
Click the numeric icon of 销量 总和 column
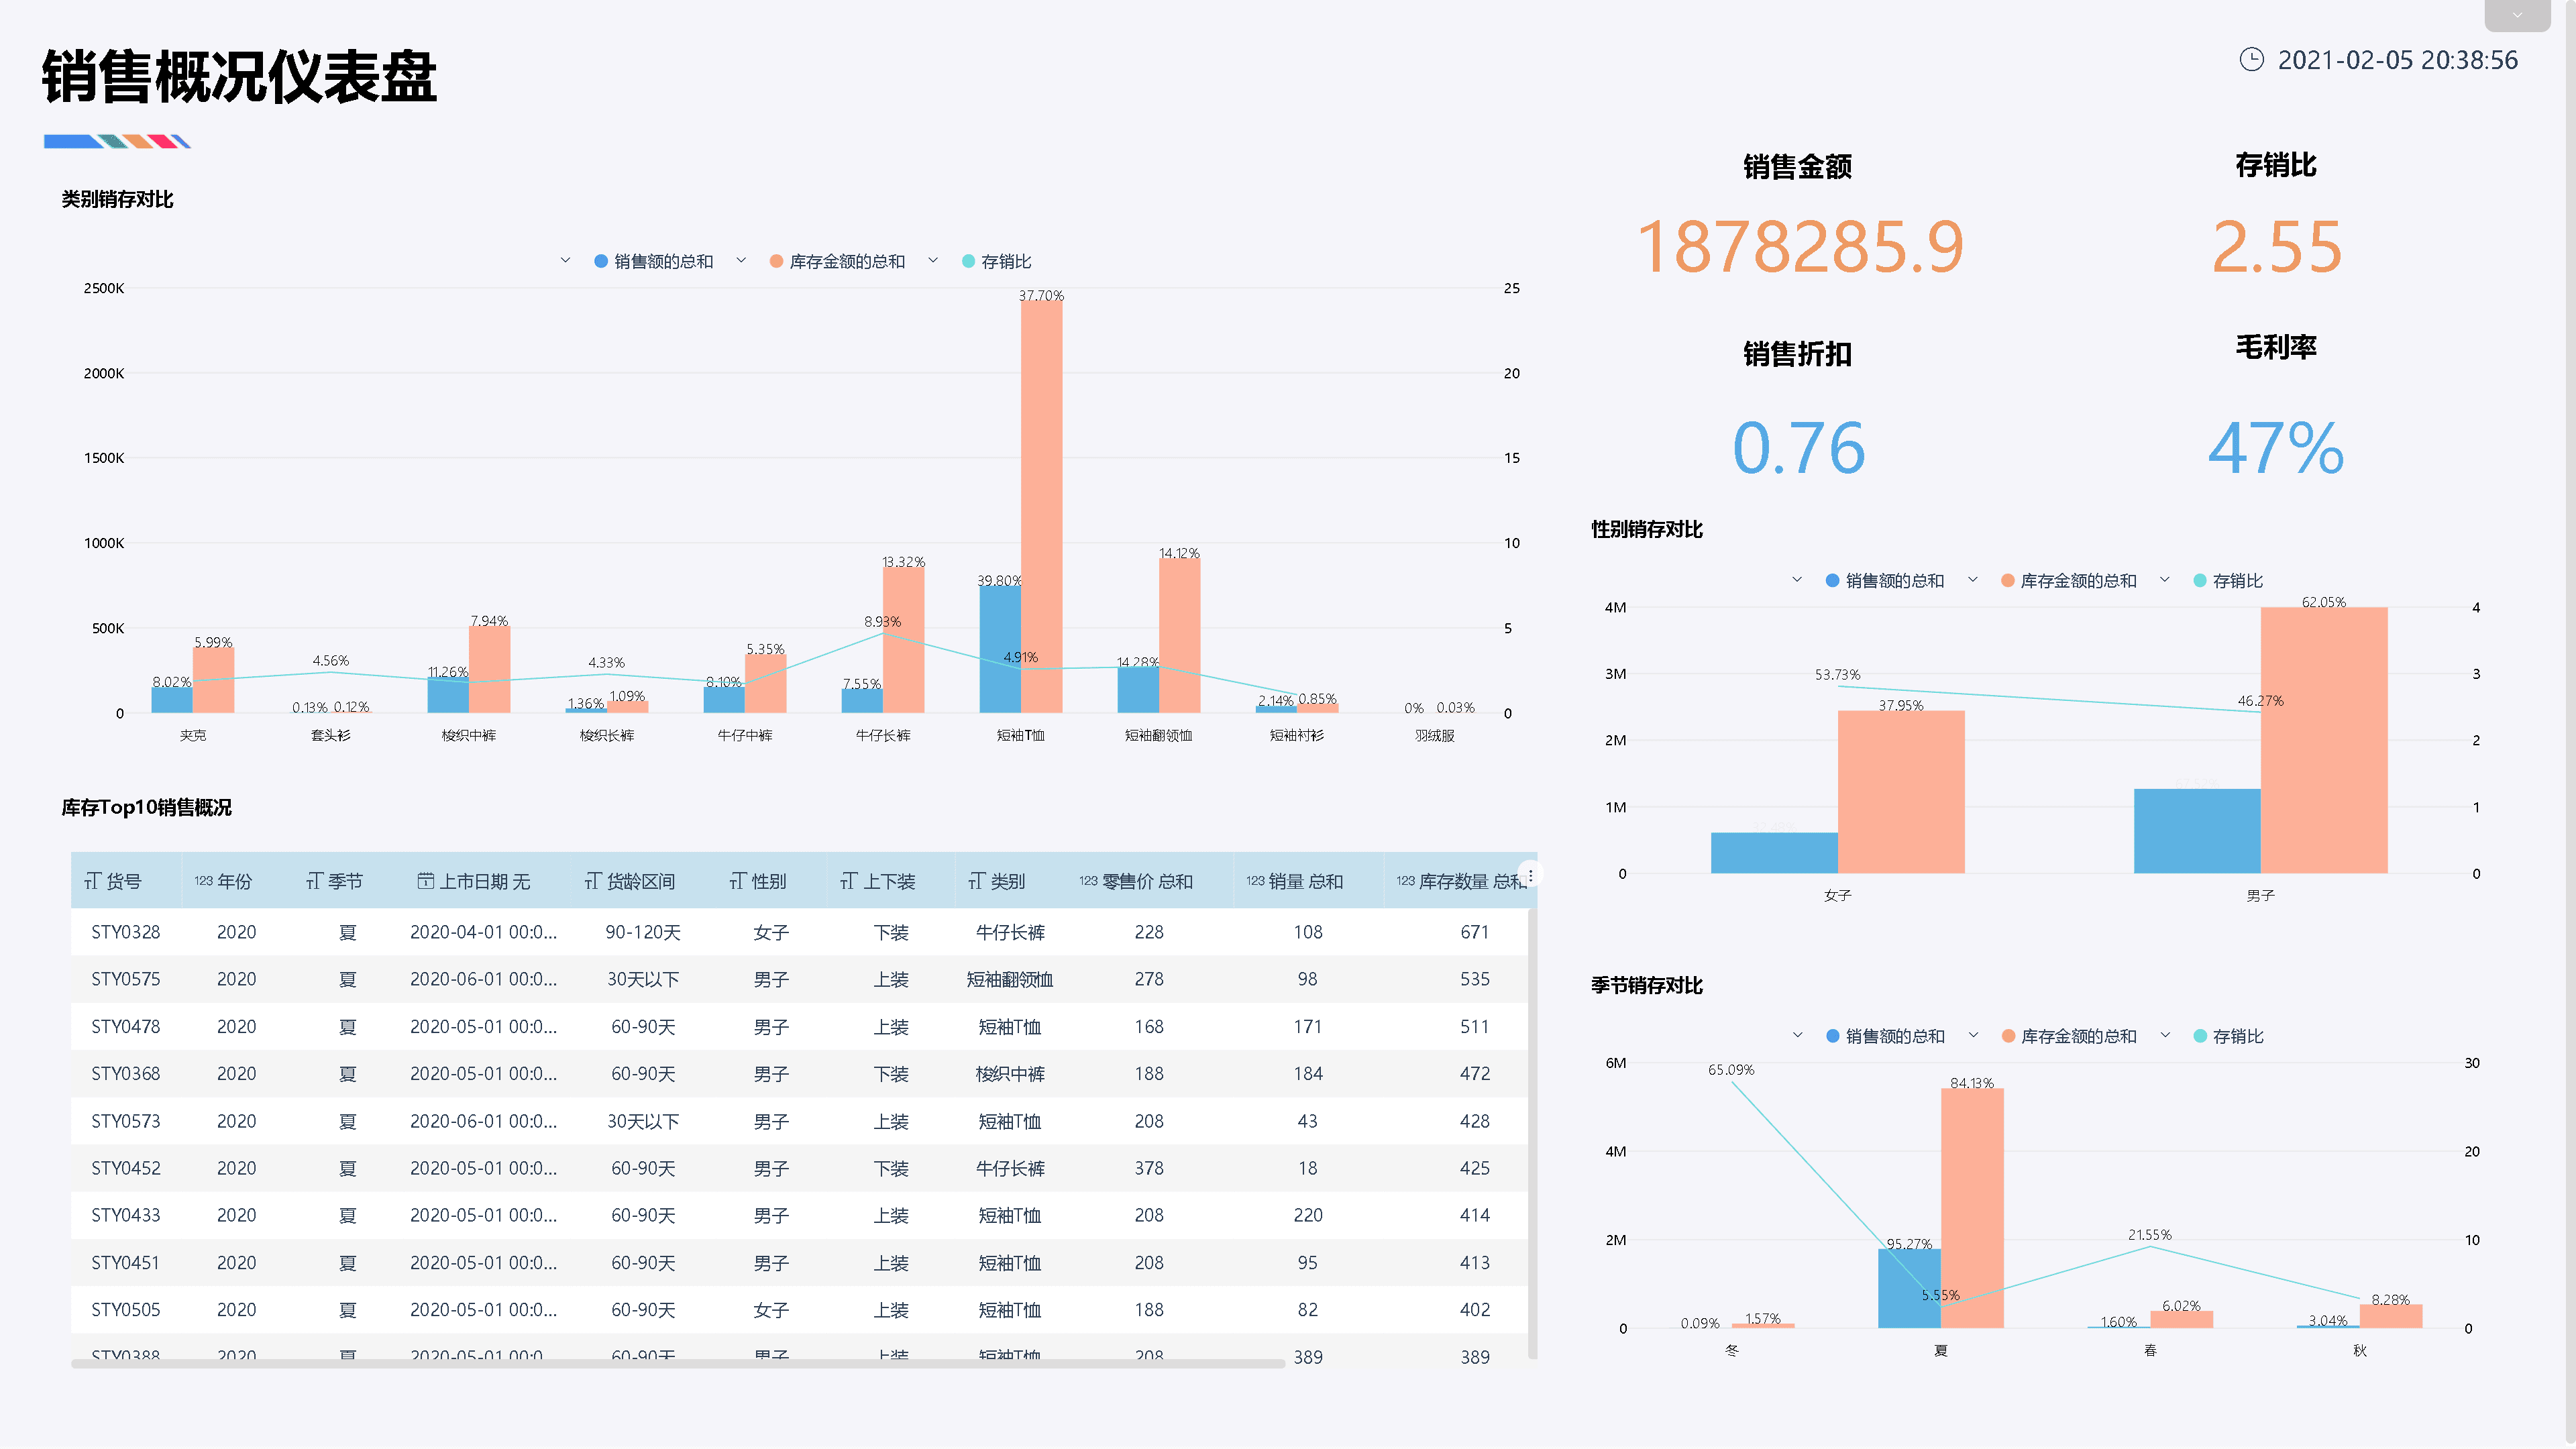(x=1255, y=881)
